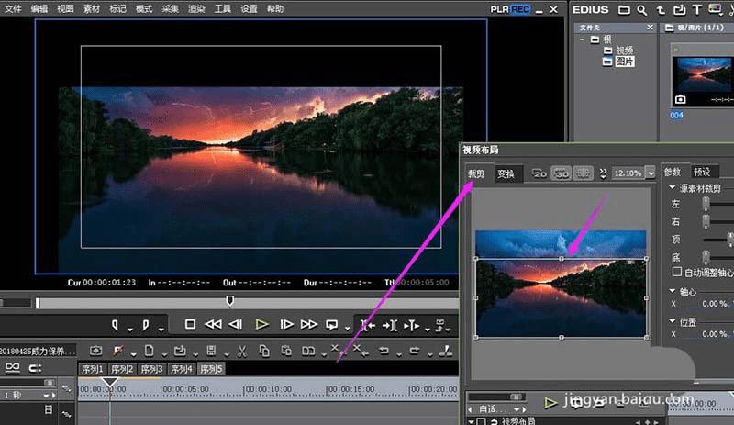
Task: Step forward to the next frame
Action: click(286, 324)
